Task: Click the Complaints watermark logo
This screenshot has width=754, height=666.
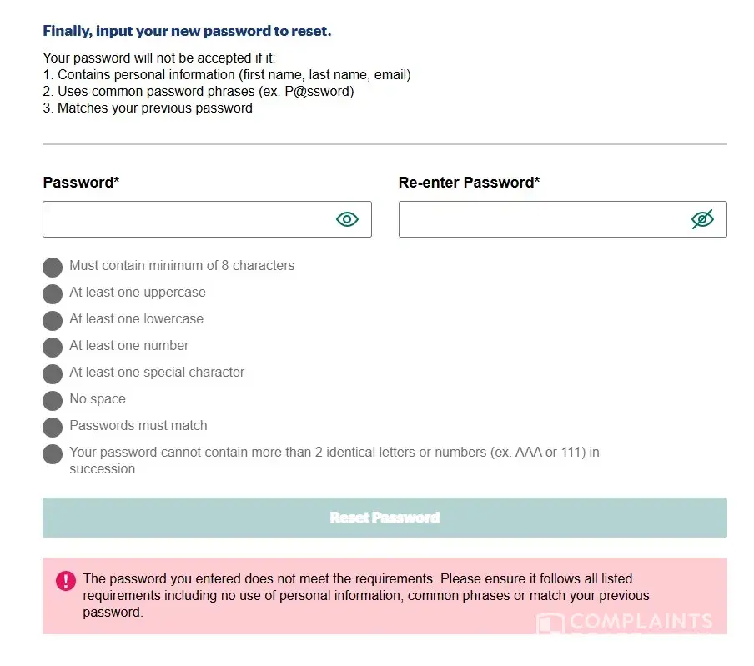Action: [626, 623]
